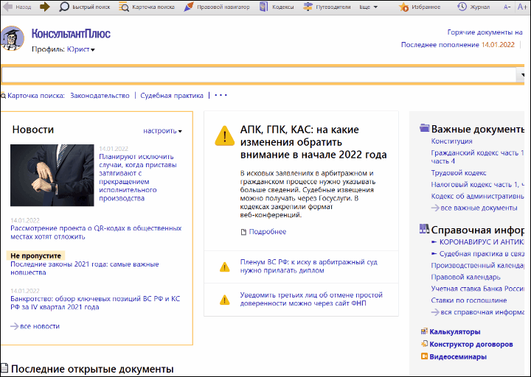Open Конструктор договоров link
Screen dimensions: 531x377
pos(471,344)
